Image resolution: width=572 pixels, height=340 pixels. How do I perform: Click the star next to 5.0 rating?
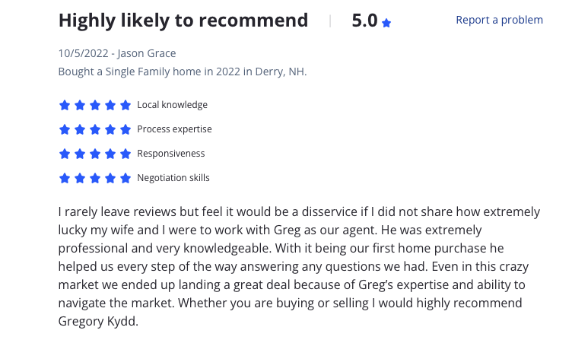(386, 23)
